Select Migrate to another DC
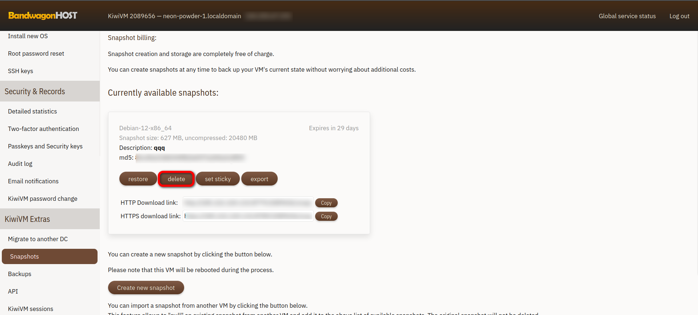 point(38,239)
